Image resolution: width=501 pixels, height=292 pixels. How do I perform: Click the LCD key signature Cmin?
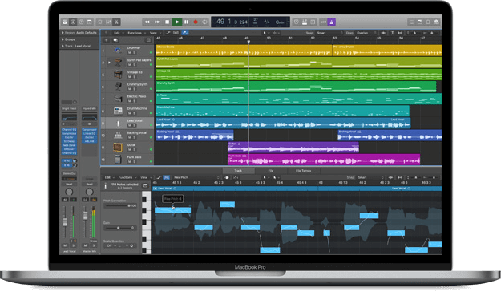281,22
